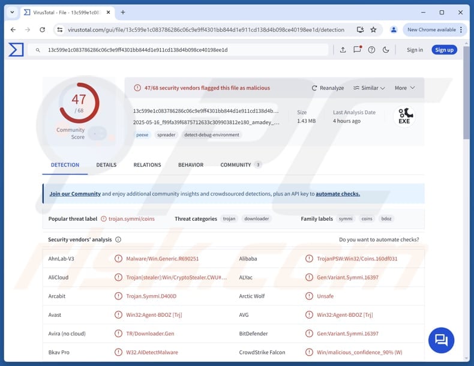474x366 pixels.
Task: Click the Popular threat label warning icon
Action: (104, 219)
